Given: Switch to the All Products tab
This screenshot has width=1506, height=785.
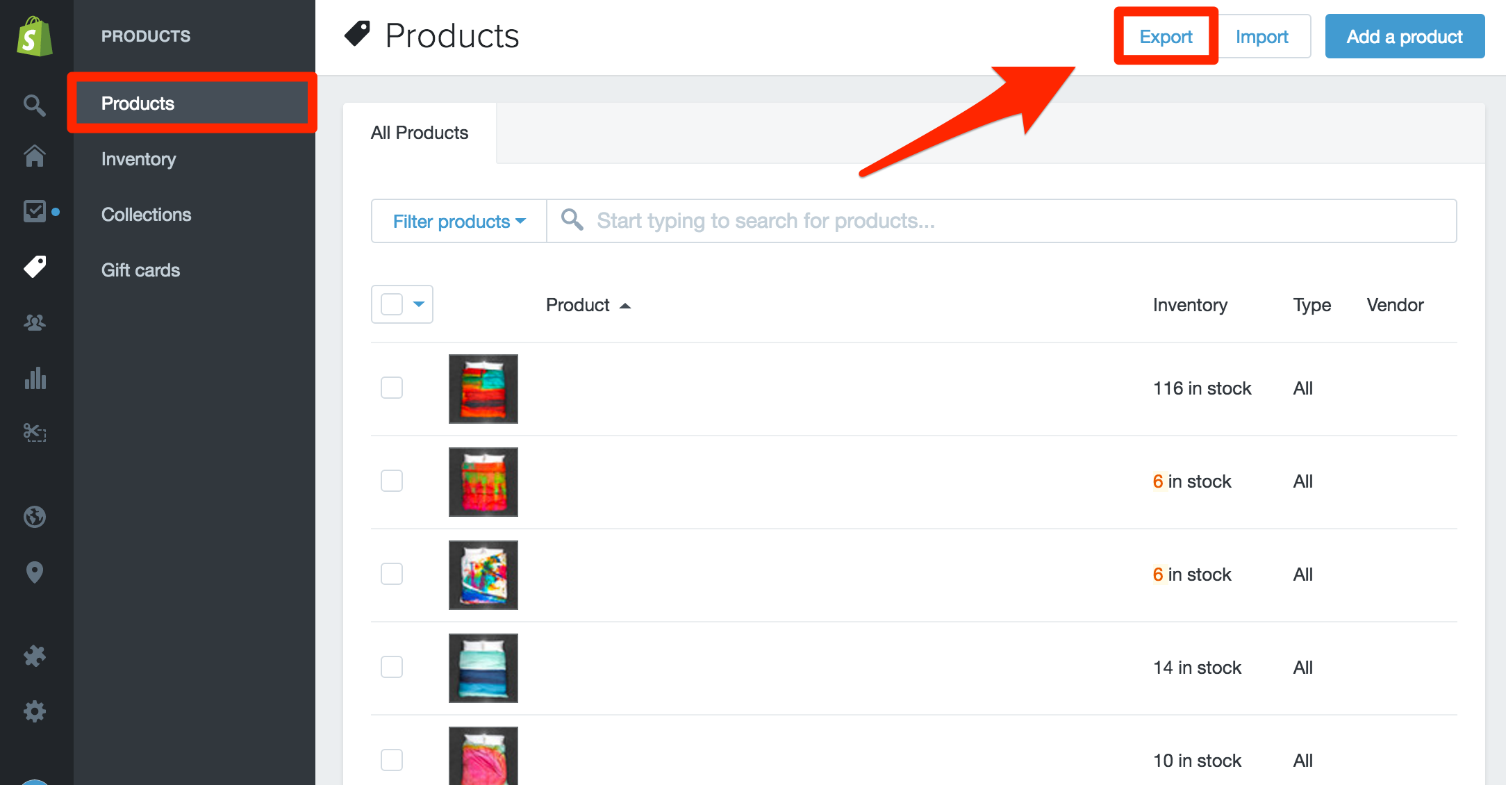Looking at the screenshot, I should pyautogui.click(x=420, y=133).
